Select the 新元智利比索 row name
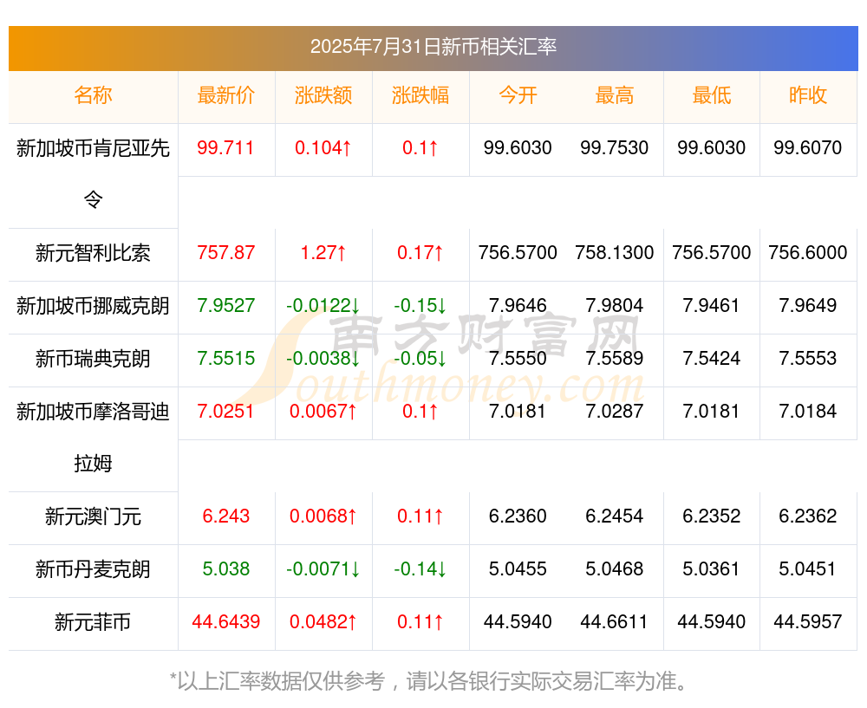 [x=93, y=253]
